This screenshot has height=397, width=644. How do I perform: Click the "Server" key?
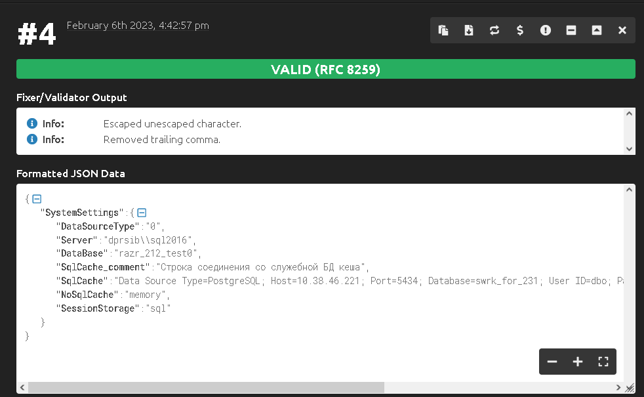[x=76, y=240]
